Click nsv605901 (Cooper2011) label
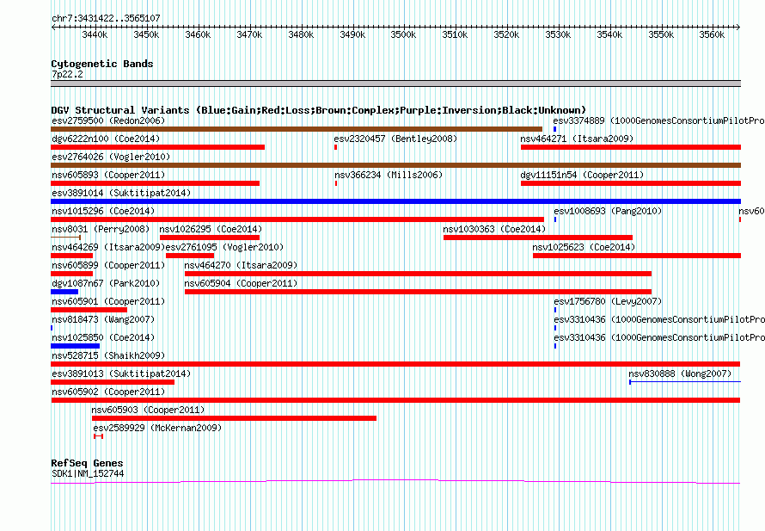The image size is (765, 531). [108, 301]
